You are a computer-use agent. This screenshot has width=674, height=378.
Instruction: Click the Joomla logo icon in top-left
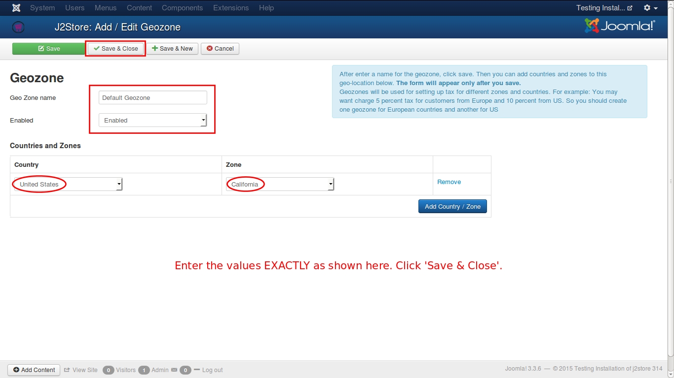click(16, 8)
